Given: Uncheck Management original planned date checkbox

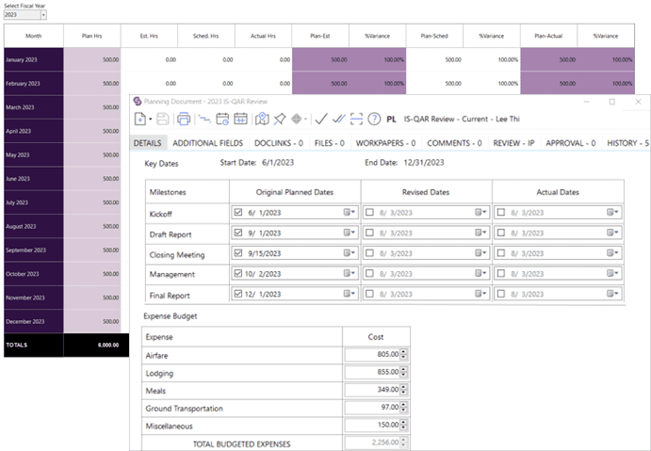Looking at the screenshot, I should point(238,273).
